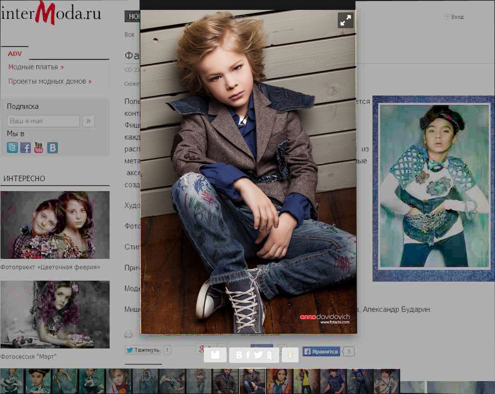This screenshot has height=394, width=495.
Task: Open the VK icon under 'Мы в'
Action: click(53, 148)
